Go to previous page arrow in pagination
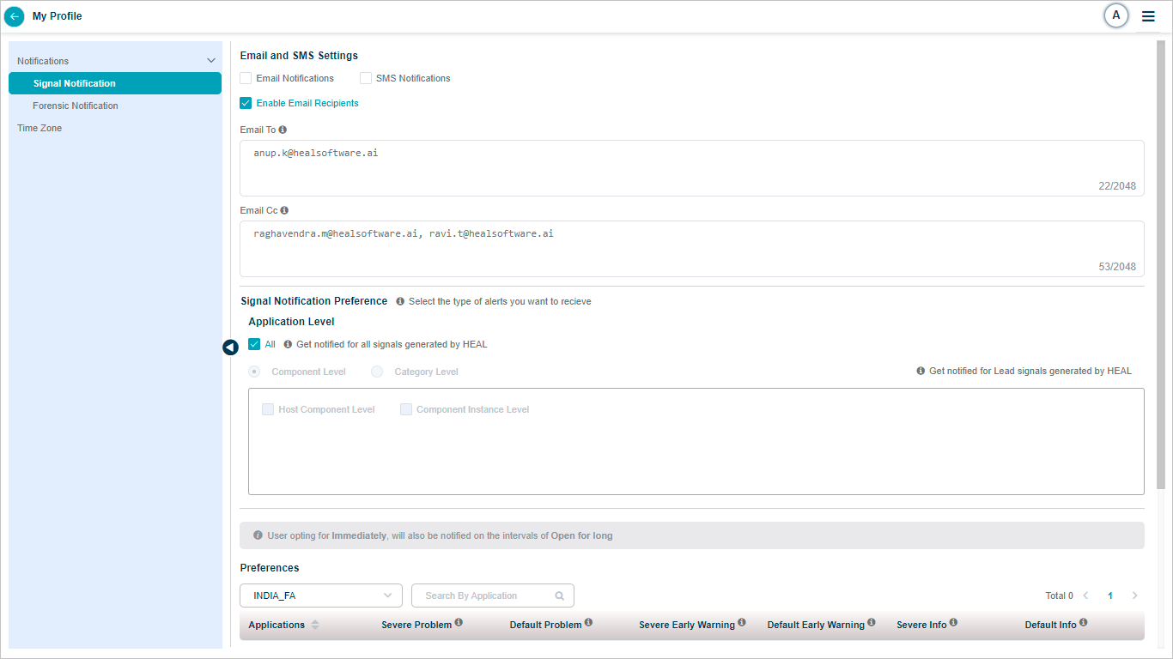1173x659 pixels. (x=1085, y=596)
